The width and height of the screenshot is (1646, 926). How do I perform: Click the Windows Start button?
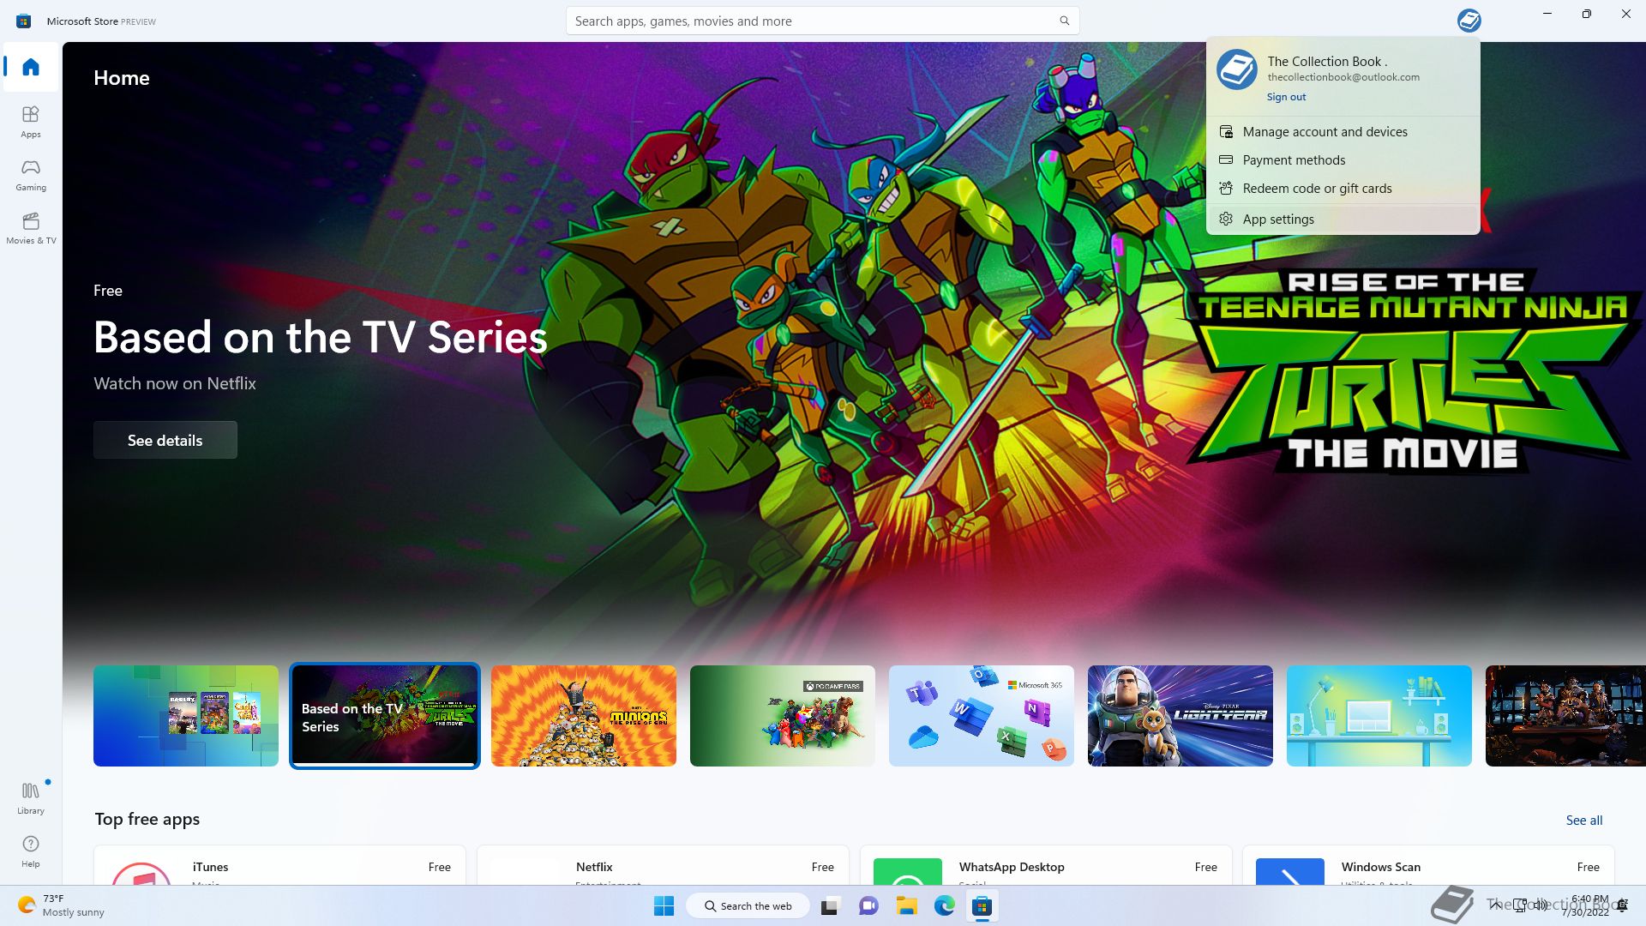tap(664, 906)
